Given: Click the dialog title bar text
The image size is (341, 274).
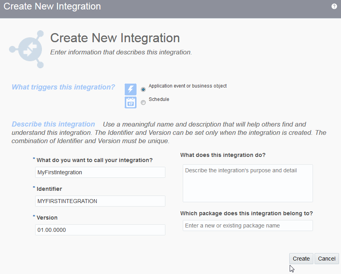Looking at the screenshot, I should (52, 7).
